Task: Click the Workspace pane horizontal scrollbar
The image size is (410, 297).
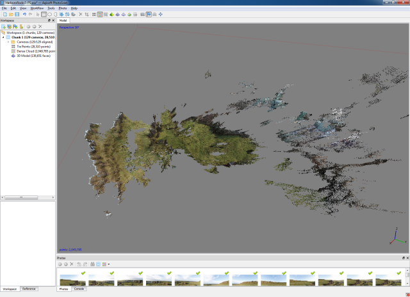Action: [28, 198]
